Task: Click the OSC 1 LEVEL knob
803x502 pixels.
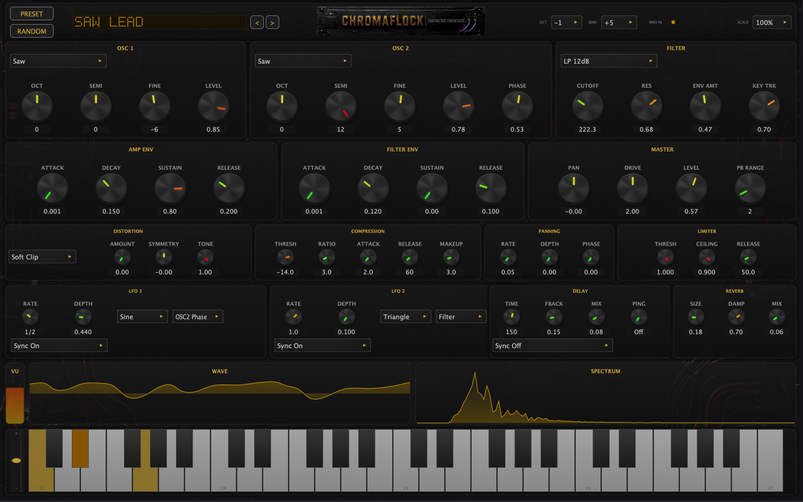Action: coord(214,106)
